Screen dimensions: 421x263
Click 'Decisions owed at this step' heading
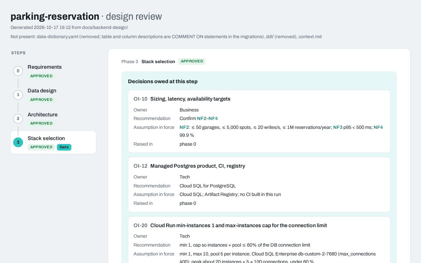[163, 82]
